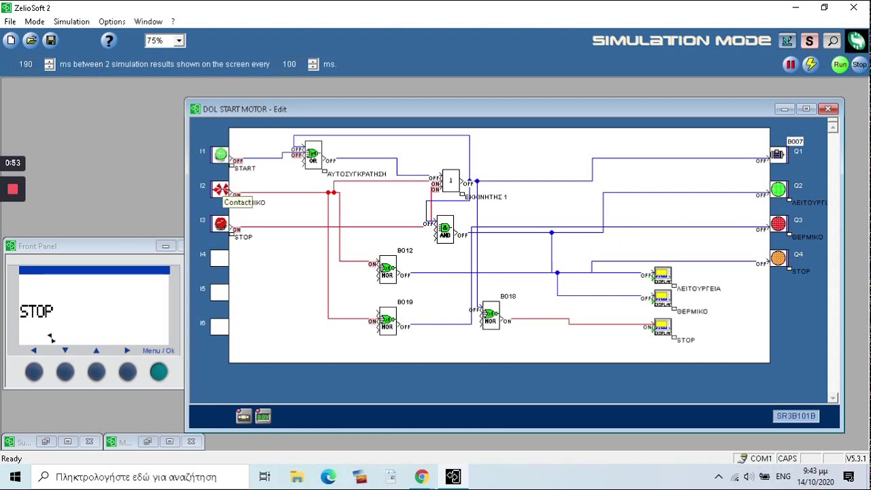Image resolution: width=871 pixels, height=490 pixels.
Task: Open the Window menu
Action: tap(148, 22)
